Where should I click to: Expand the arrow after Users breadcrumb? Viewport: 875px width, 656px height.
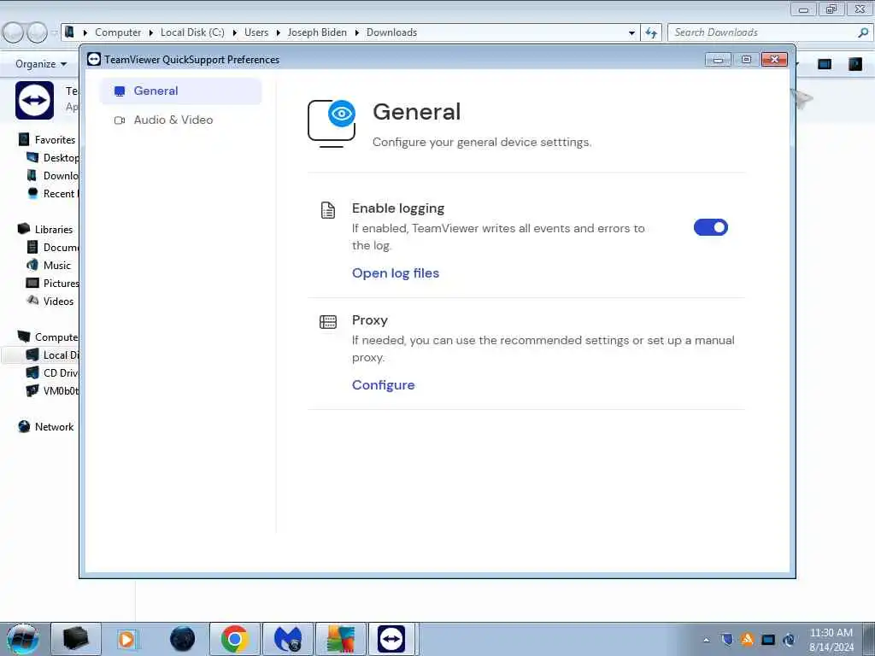tap(278, 33)
